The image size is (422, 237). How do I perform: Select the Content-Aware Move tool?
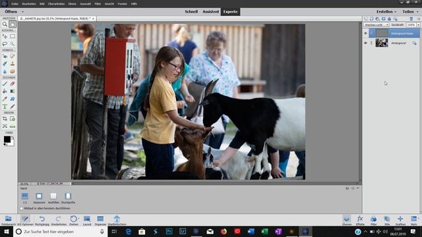click(x=5, y=126)
